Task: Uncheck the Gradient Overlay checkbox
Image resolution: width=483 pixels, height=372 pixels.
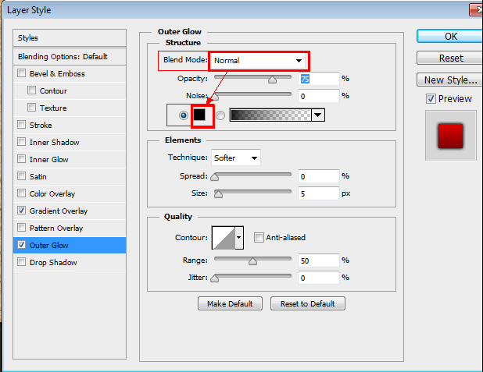Action: pos(22,211)
